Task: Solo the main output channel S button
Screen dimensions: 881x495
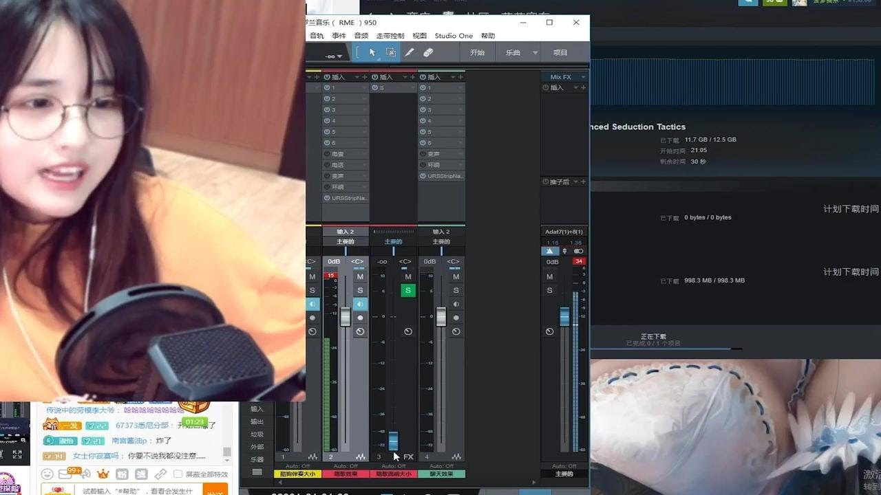Action: pyautogui.click(x=549, y=290)
